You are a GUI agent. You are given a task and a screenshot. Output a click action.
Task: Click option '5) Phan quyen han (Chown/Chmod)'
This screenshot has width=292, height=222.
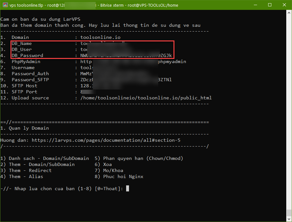click(x=139, y=158)
